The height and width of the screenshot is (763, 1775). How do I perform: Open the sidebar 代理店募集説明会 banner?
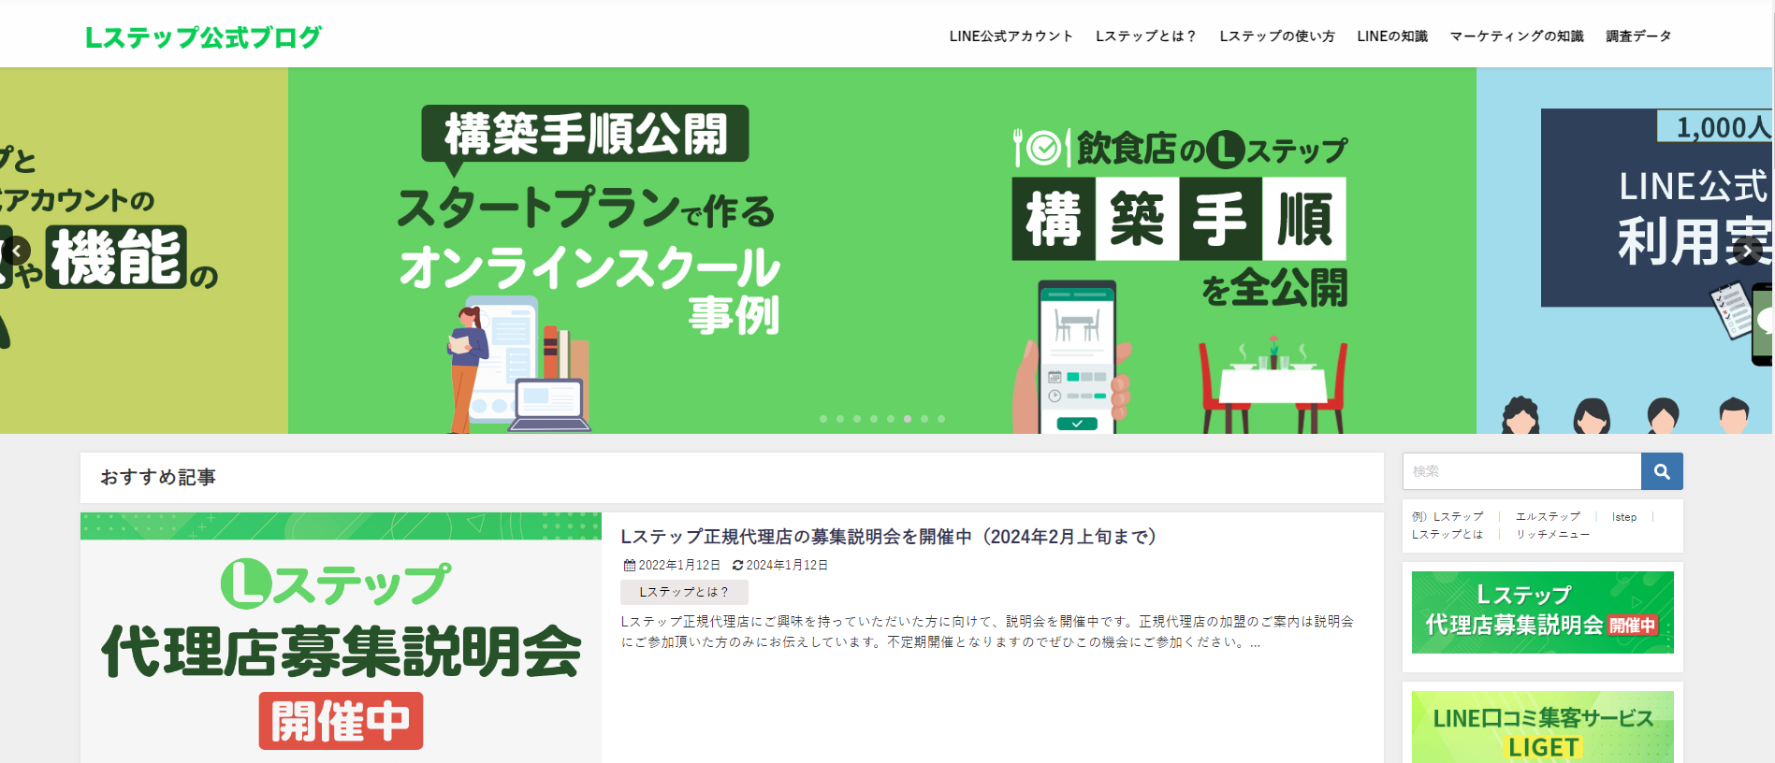(1542, 612)
